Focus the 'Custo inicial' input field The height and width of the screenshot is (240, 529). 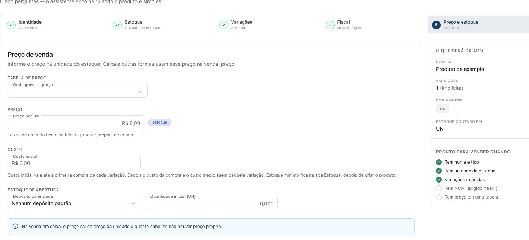(x=74, y=163)
